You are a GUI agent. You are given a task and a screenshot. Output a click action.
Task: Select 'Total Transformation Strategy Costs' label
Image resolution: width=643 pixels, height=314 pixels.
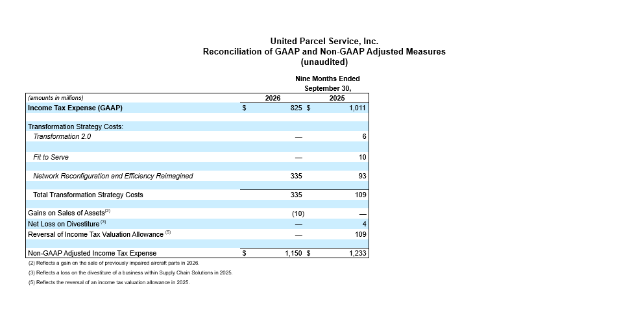[88, 195]
